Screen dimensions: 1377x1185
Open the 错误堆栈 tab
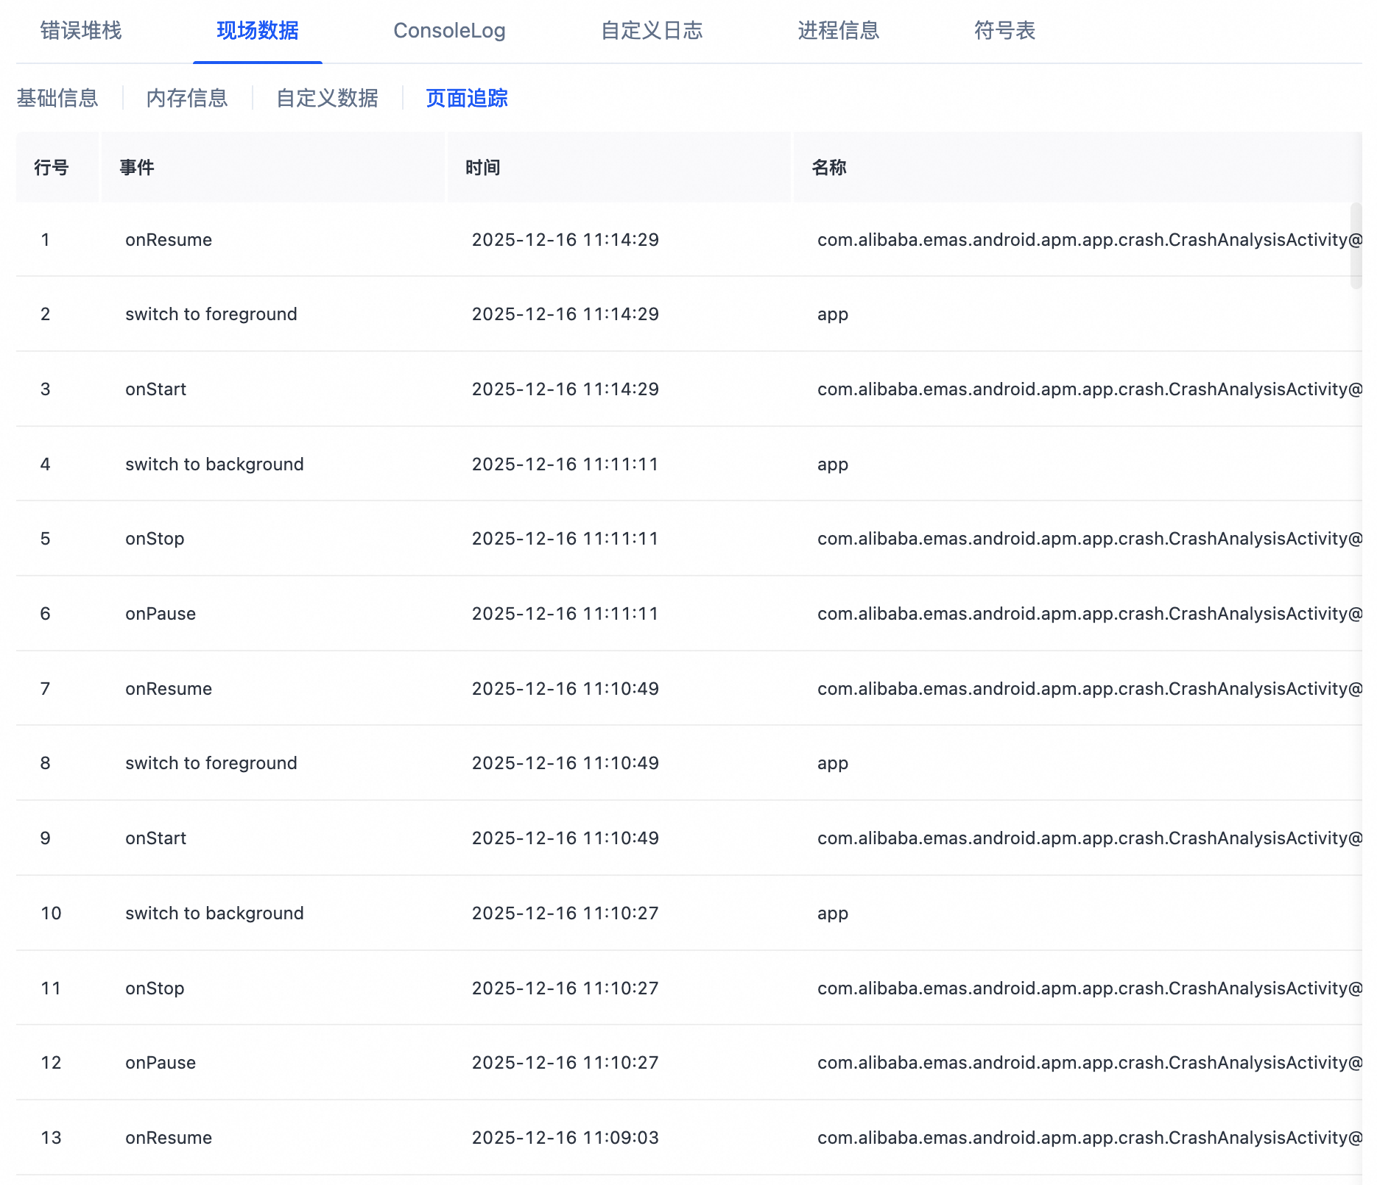(81, 31)
